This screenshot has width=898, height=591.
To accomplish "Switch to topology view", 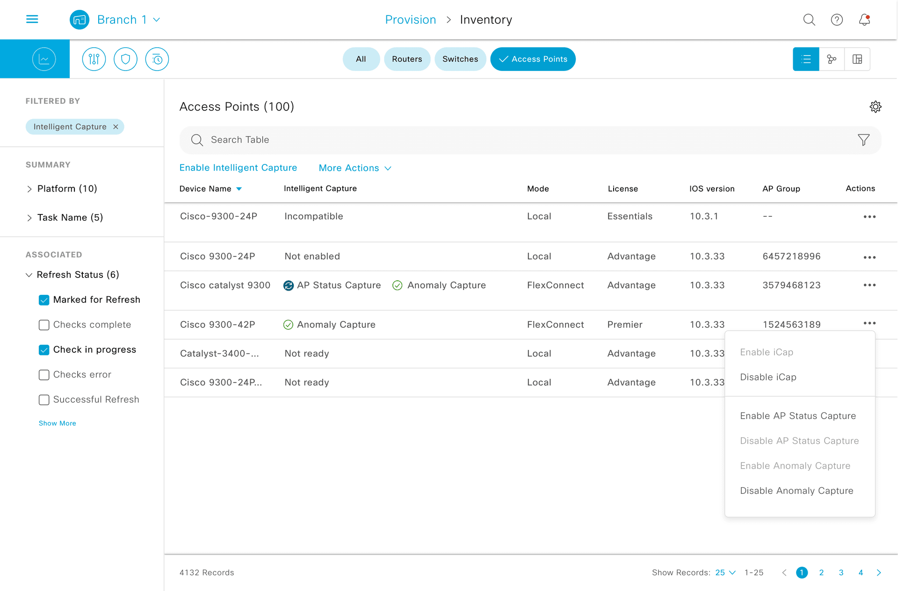I will [x=832, y=59].
